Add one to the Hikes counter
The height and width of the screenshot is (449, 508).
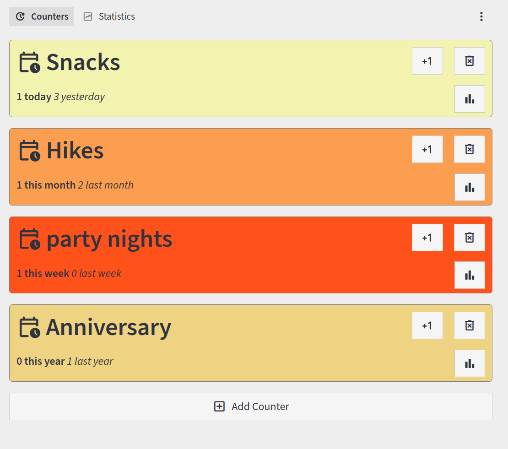click(427, 149)
